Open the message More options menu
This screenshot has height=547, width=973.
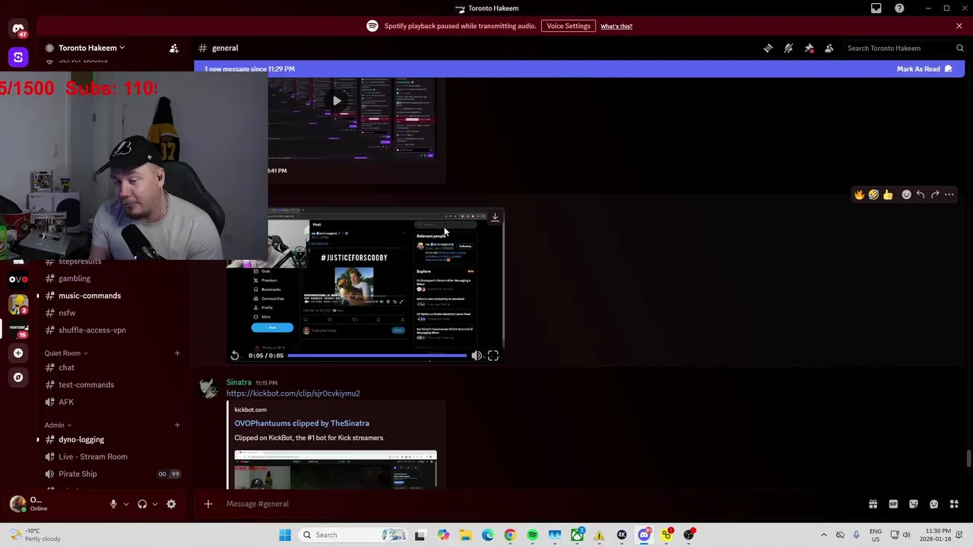click(949, 195)
